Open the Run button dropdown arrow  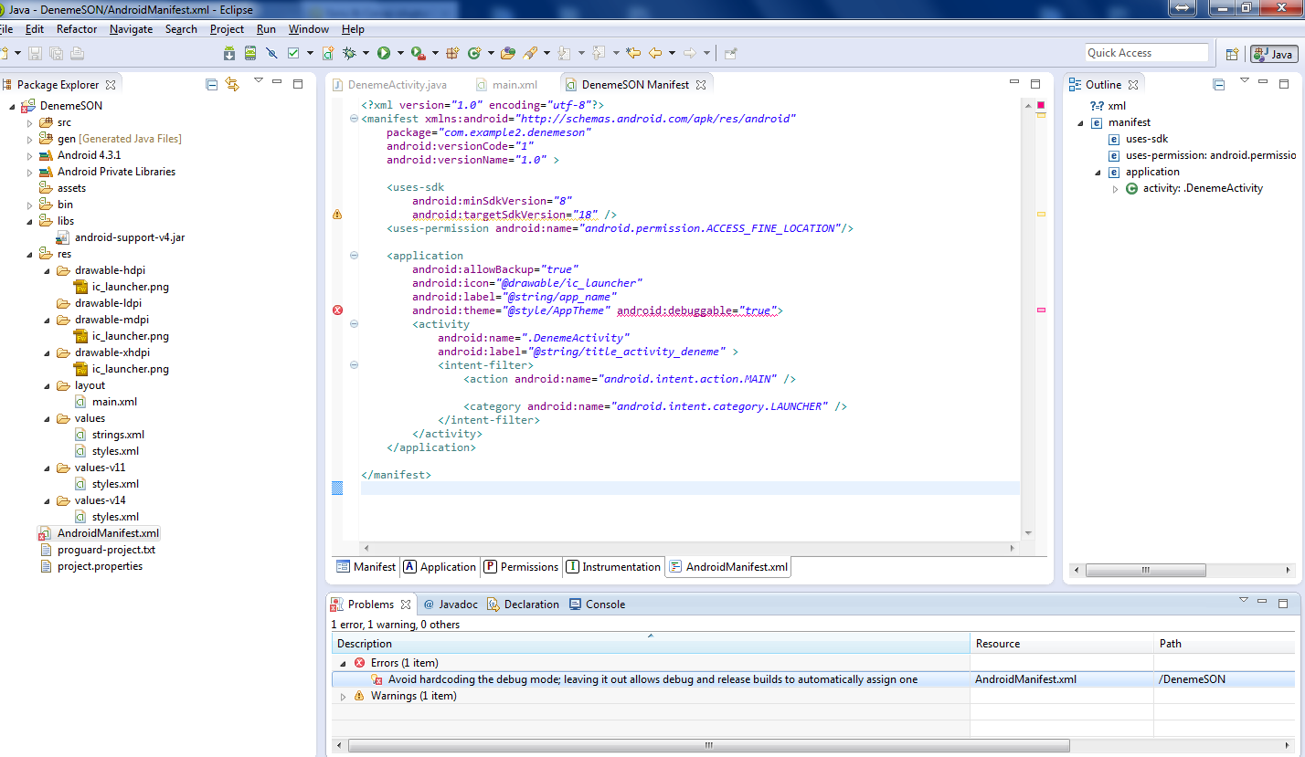pos(400,53)
